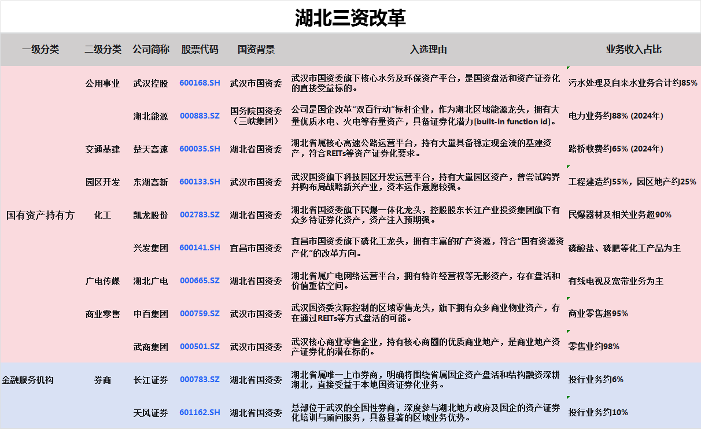
Task: Click revenue cell 磷酸盐、磷肥等化工产品为主
Action: [x=625, y=248]
